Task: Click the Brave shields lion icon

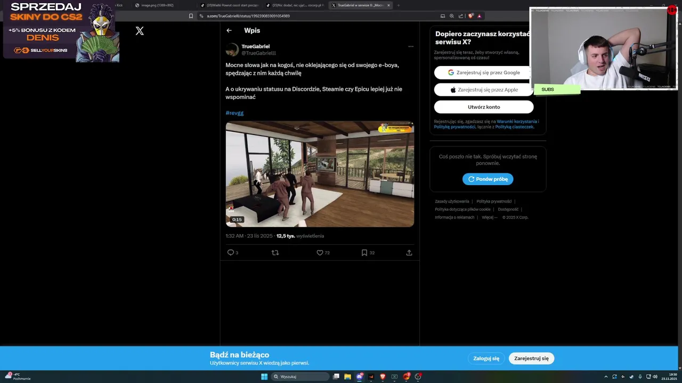Action: pyautogui.click(x=470, y=16)
